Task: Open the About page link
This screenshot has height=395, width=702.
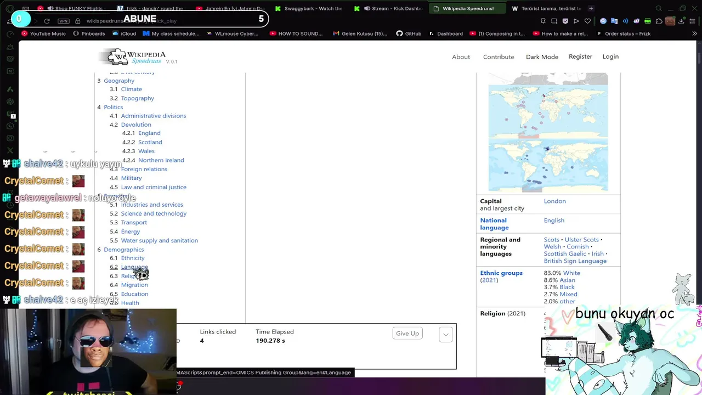Action: pos(461,57)
